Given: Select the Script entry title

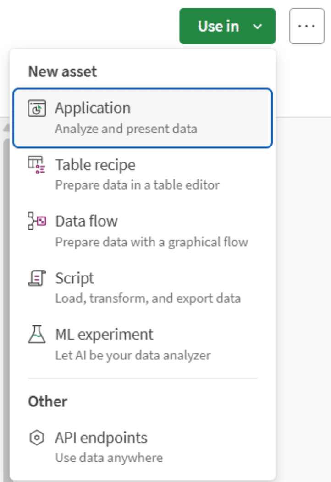Looking at the screenshot, I should (x=74, y=278).
